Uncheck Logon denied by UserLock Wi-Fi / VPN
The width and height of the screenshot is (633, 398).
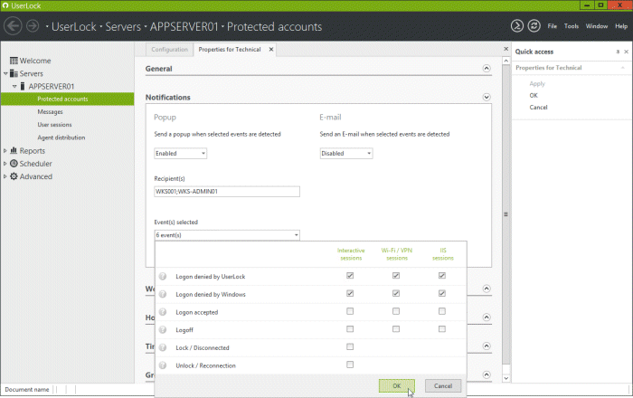point(396,276)
